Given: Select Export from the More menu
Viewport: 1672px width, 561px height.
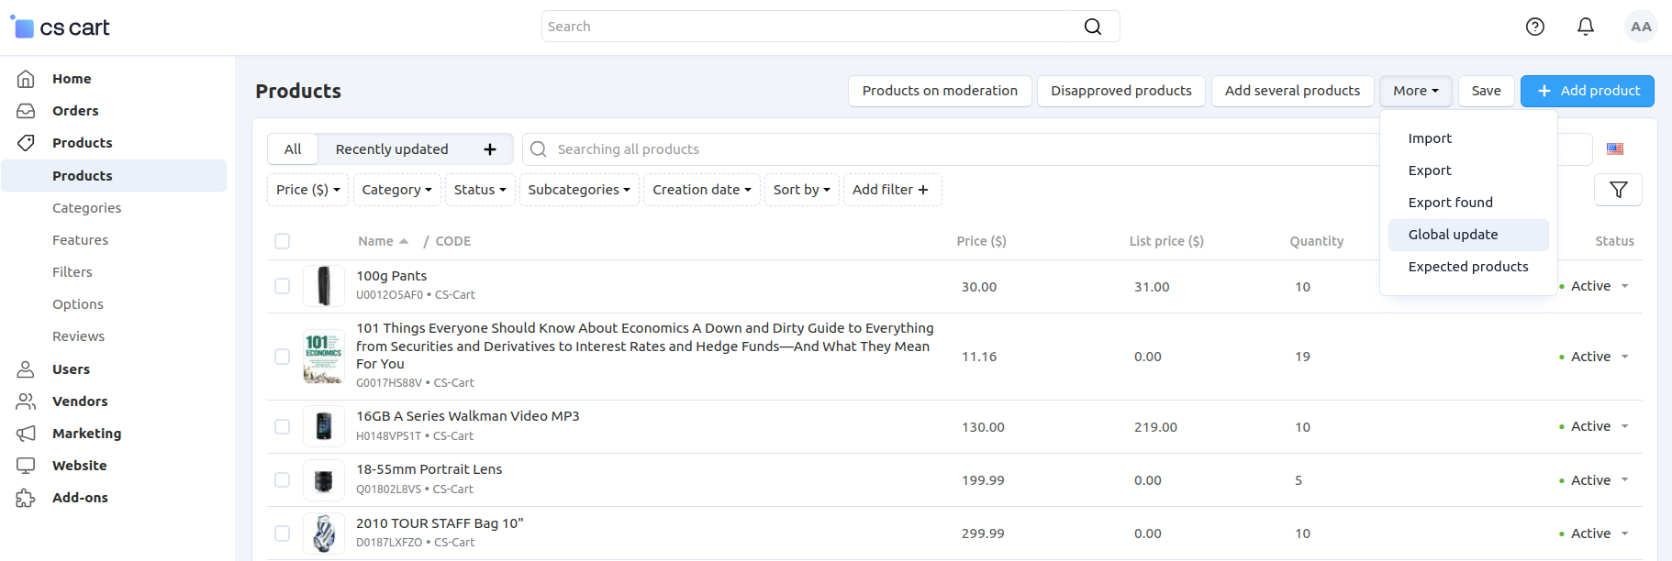Looking at the screenshot, I should (1468, 170).
